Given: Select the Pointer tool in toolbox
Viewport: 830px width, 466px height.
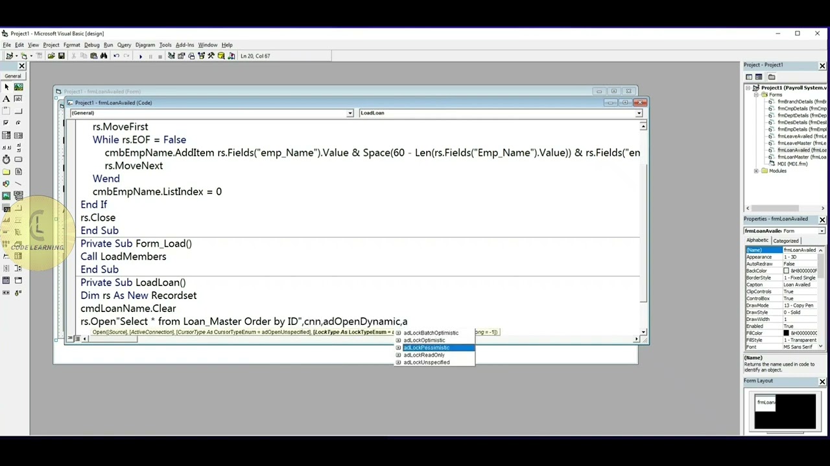Looking at the screenshot, I should (6, 87).
